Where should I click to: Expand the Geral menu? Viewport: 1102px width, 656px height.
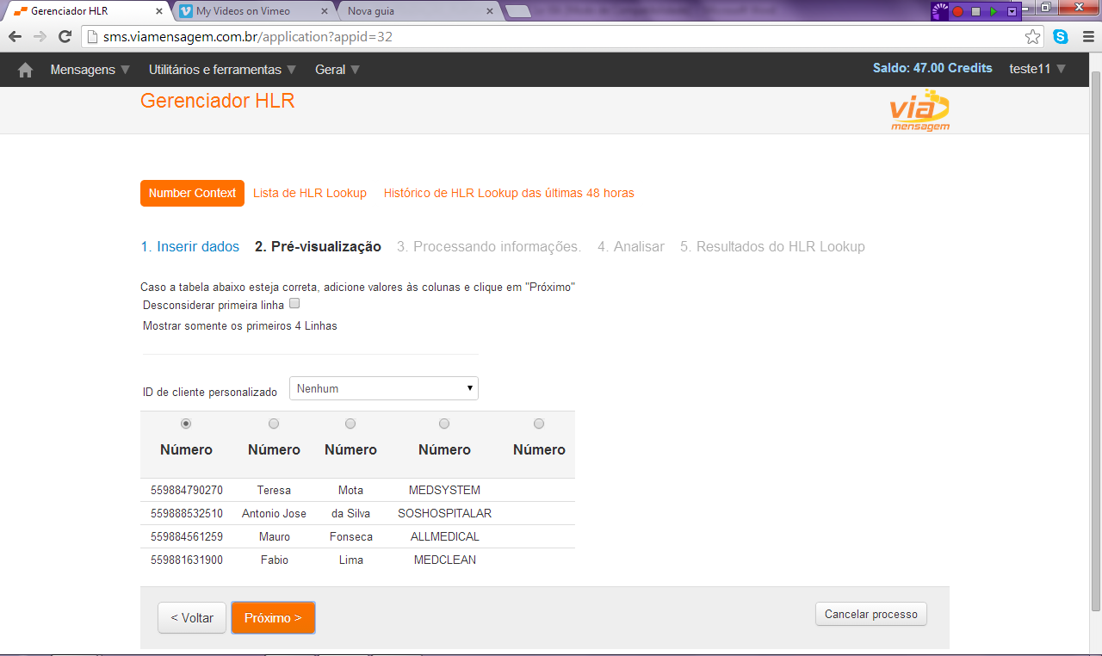(x=337, y=70)
